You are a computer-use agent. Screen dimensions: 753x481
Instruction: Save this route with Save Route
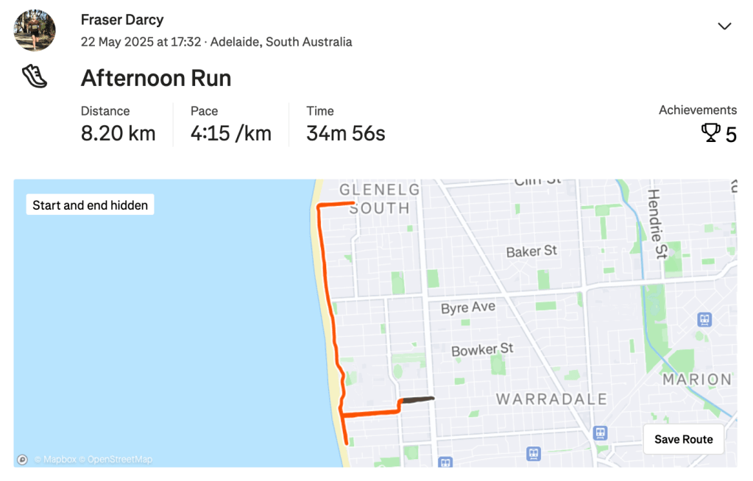coord(683,439)
